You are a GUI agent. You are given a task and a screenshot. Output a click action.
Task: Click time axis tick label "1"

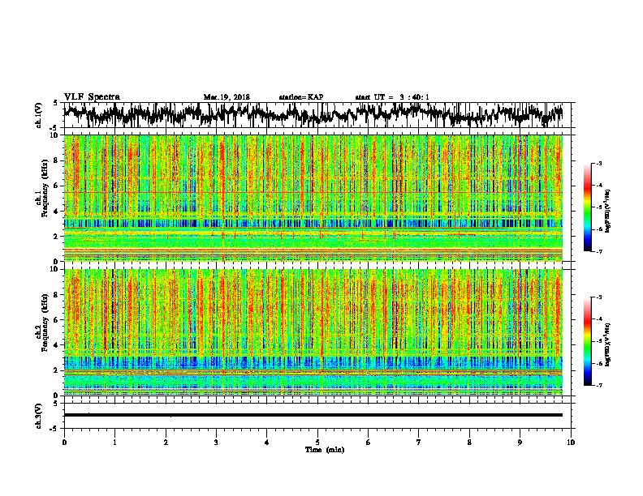[114, 443]
